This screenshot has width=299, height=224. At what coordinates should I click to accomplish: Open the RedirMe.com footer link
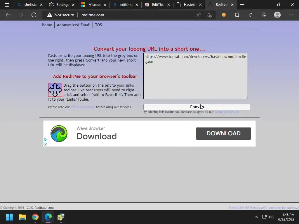coord(44,208)
